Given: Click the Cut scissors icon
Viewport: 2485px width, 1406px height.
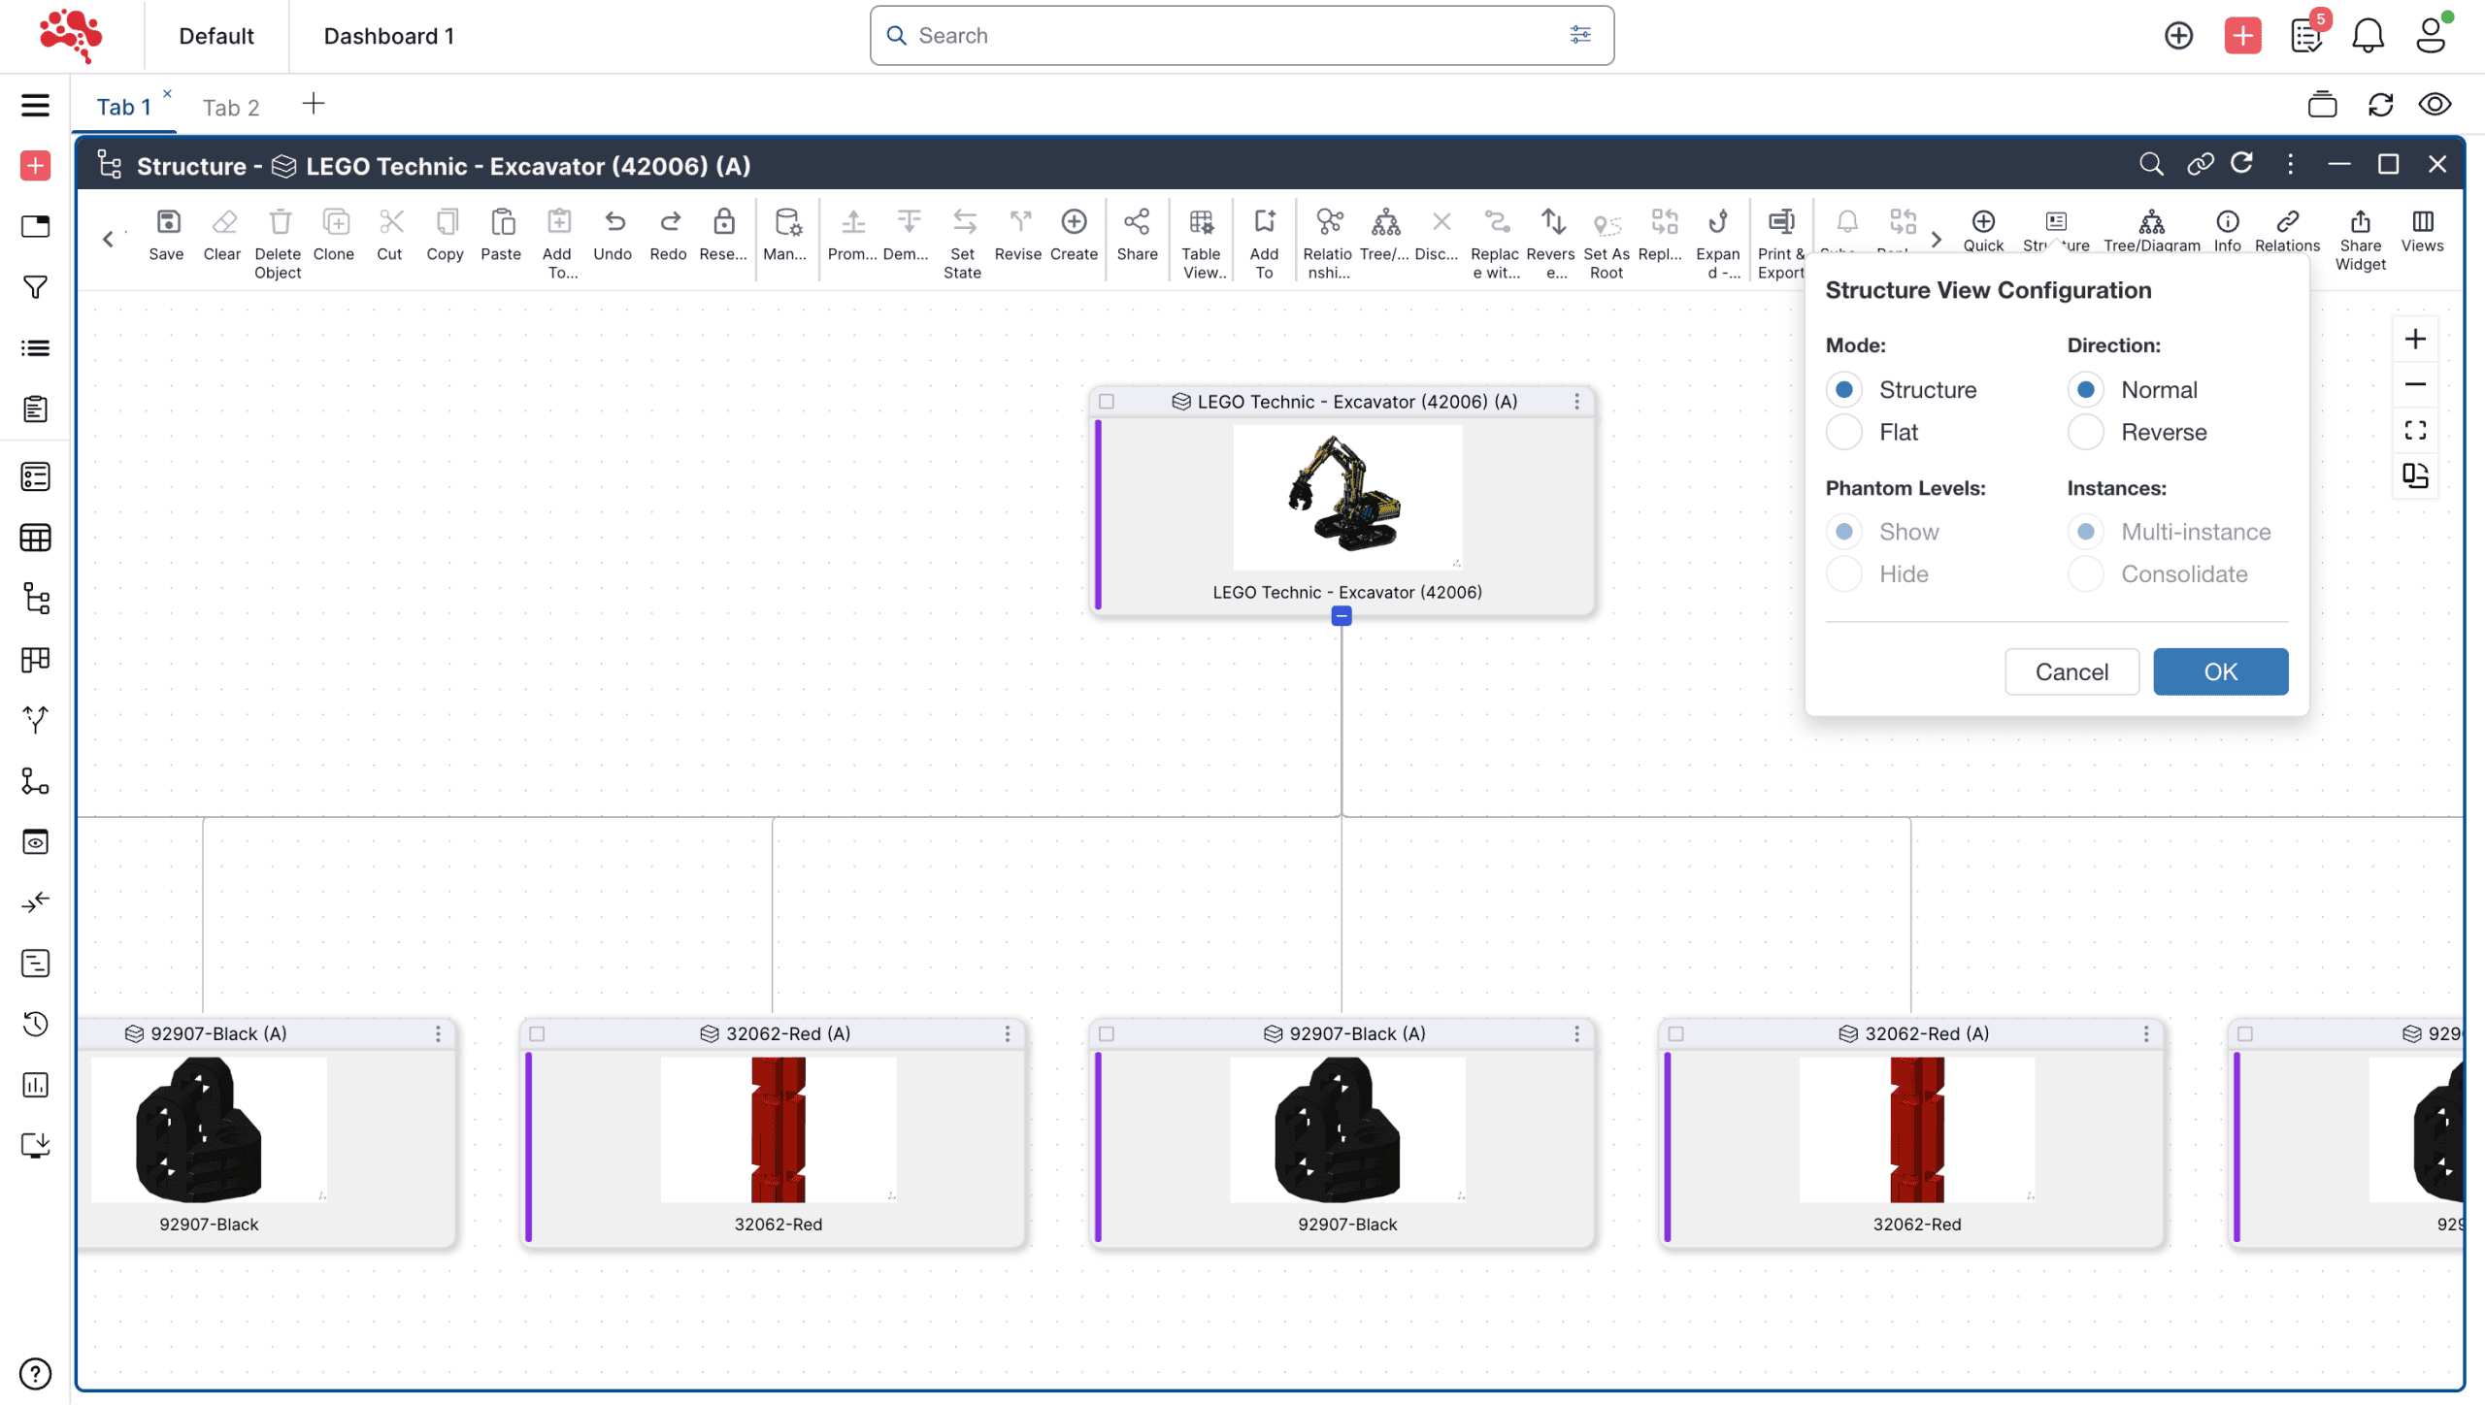Looking at the screenshot, I should [x=390, y=222].
